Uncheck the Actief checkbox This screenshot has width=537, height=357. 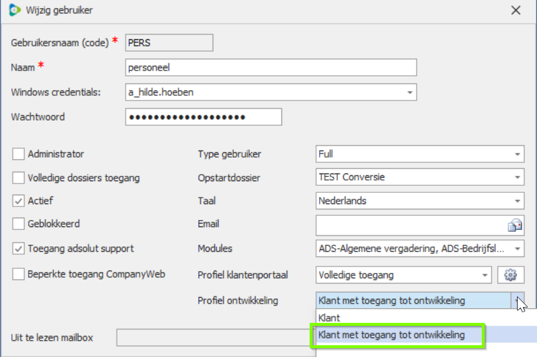click(x=19, y=201)
